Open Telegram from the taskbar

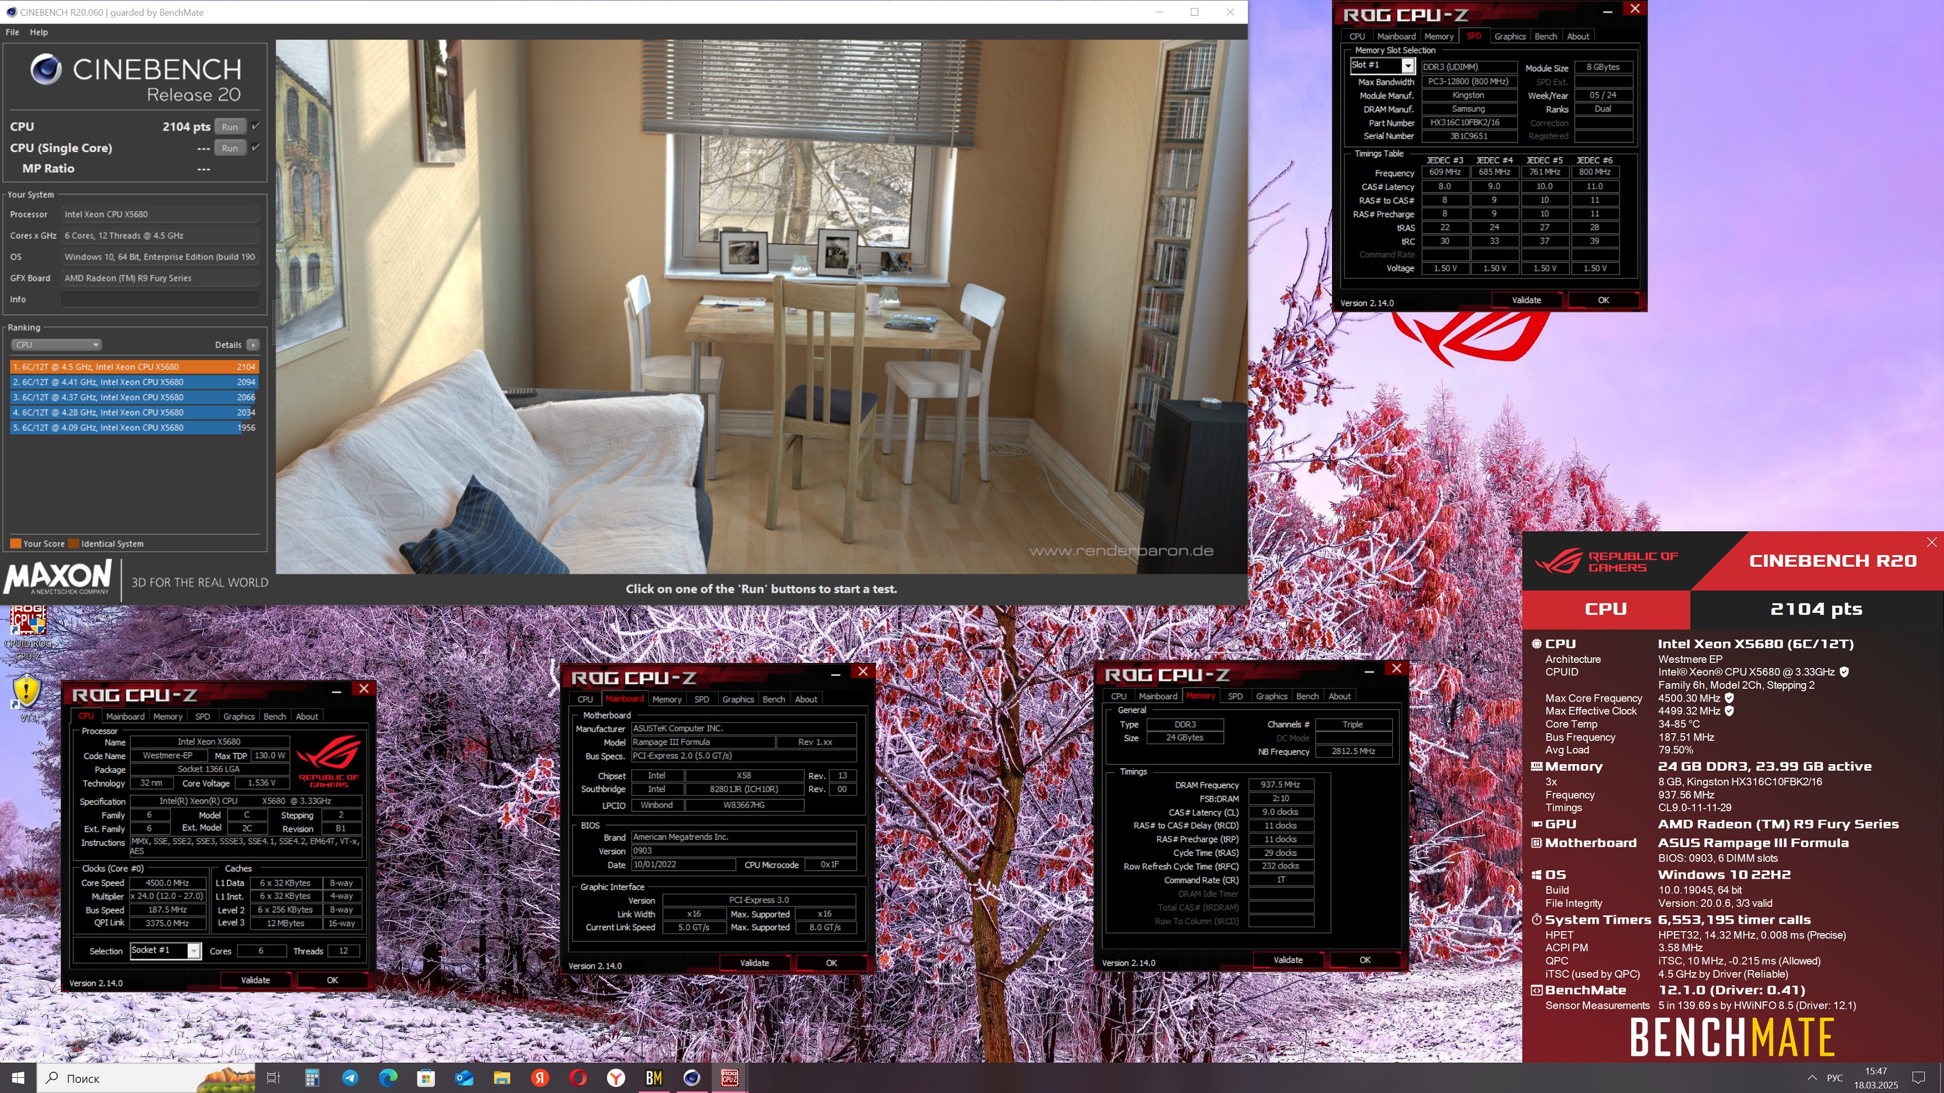tap(350, 1078)
